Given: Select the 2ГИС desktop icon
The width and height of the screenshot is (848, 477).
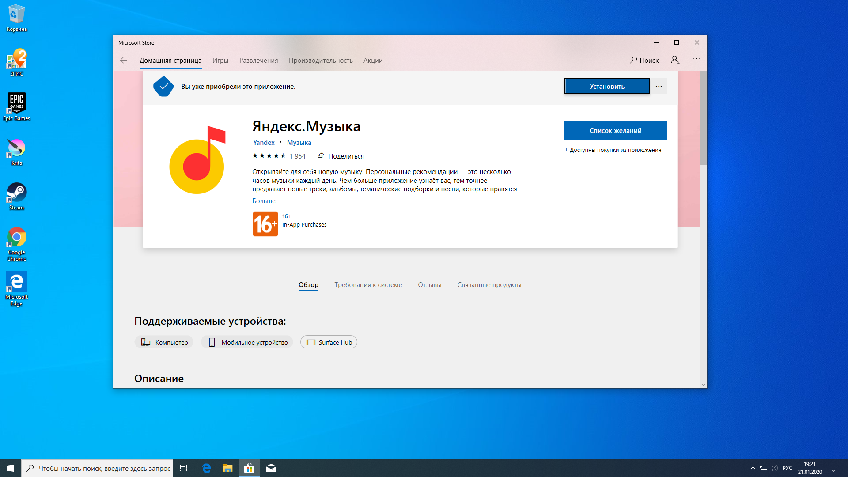Looking at the screenshot, I should [16, 63].
